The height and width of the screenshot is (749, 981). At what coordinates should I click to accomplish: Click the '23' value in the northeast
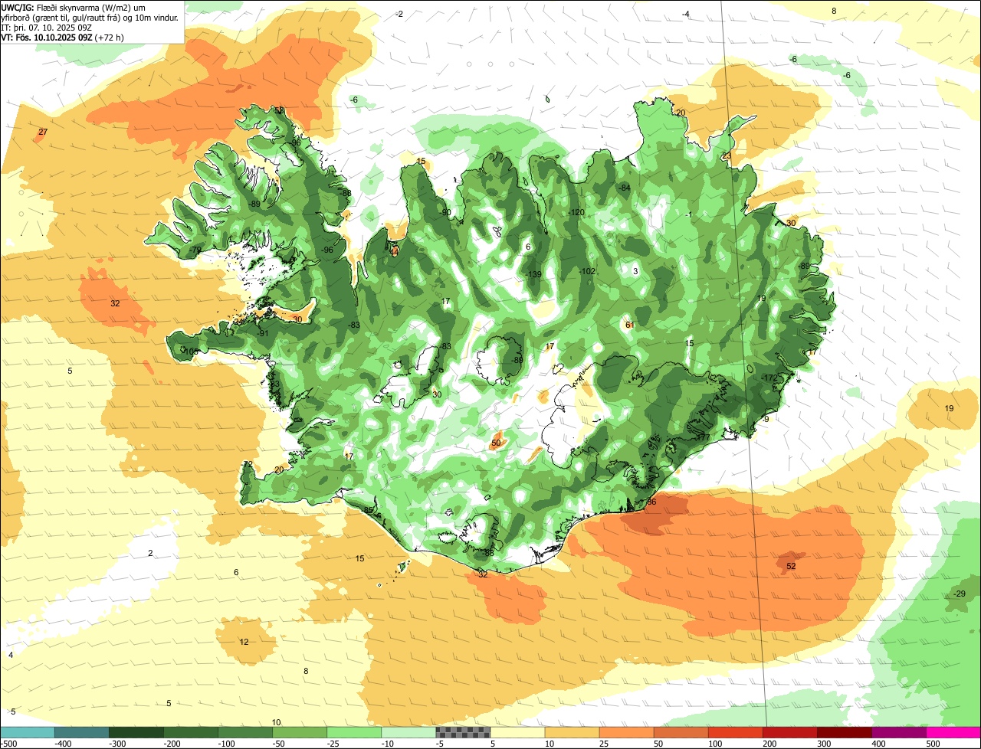pos(727,156)
